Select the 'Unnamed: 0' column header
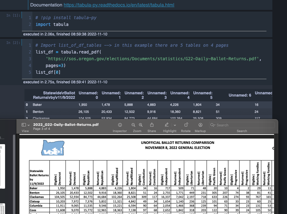Screen dimensions: 287x214 pyautogui.click(x=88, y=95)
